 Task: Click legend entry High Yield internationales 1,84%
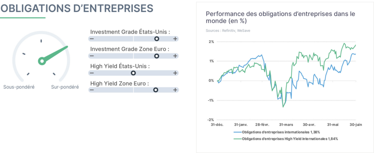click(286, 139)
